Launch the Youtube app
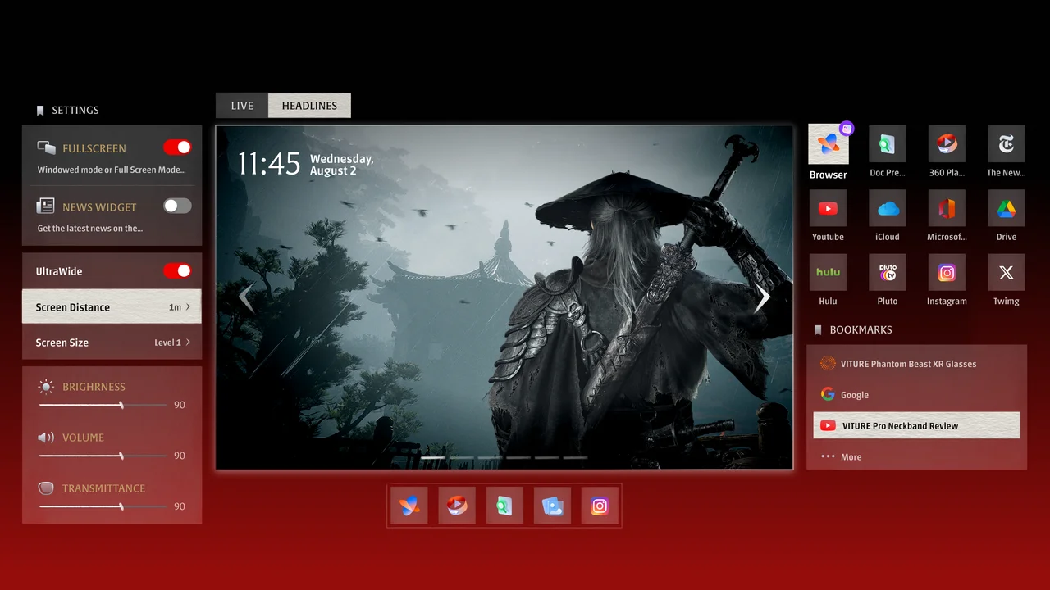1050x590 pixels. tap(829, 208)
